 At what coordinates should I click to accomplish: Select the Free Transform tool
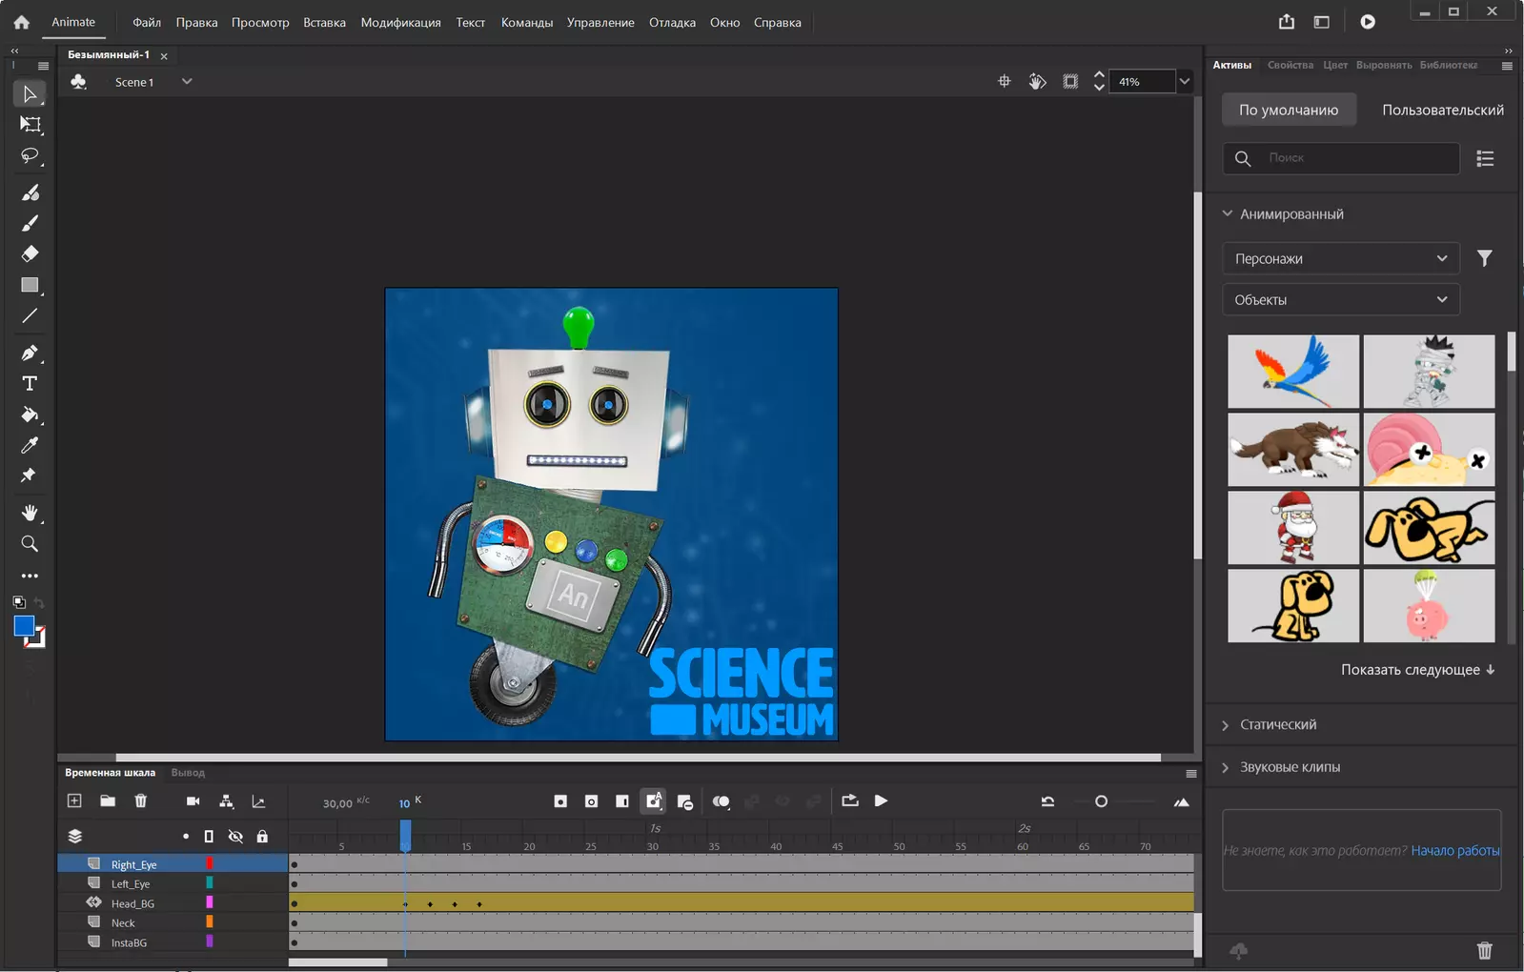[30, 125]
